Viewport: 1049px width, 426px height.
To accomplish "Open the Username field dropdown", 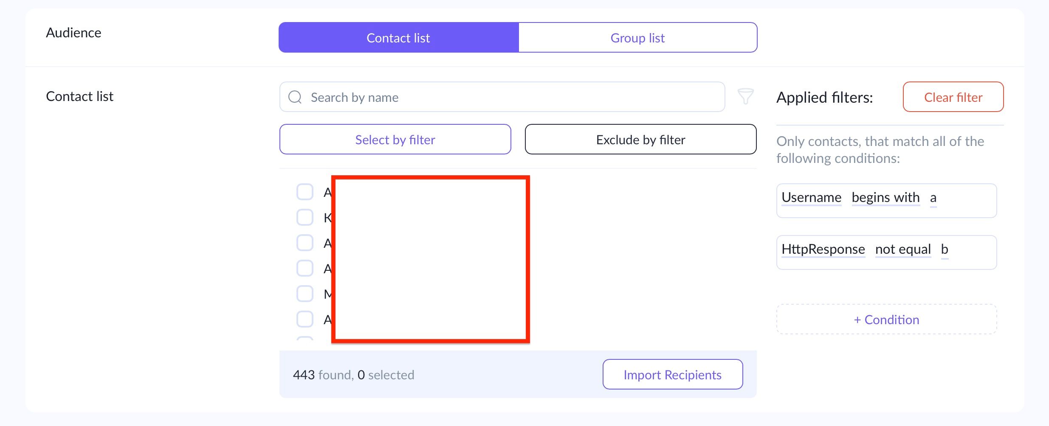I will pos(811,198).
